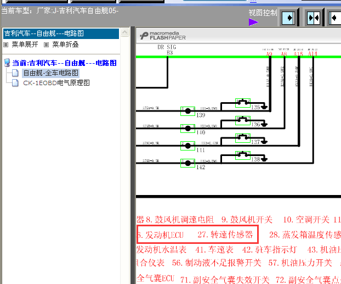341x284 pixels.
Task: Expand all menus with 菜单展开
Action: (x=25, y=44)
